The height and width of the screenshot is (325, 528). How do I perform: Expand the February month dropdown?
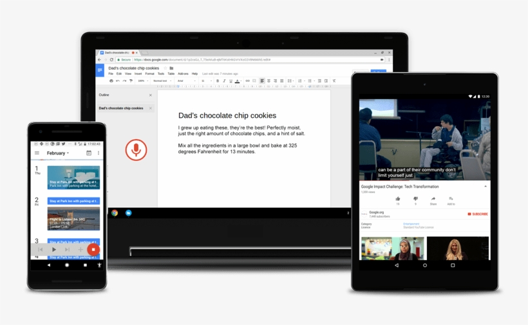(58, 153)
